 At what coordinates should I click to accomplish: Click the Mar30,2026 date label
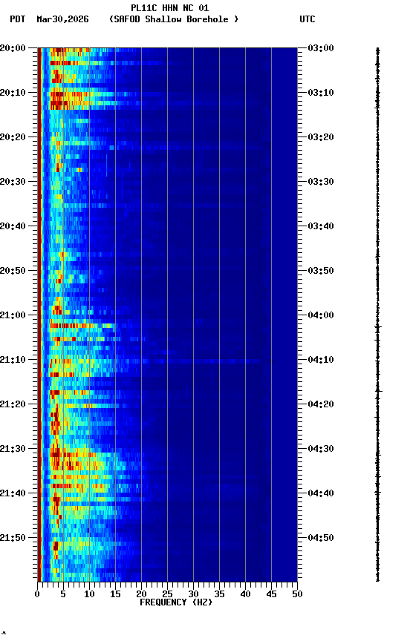point(62,19)
